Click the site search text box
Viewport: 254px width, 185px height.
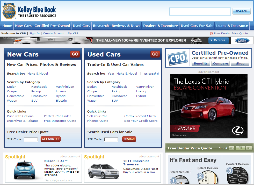(x=200, y=11)
